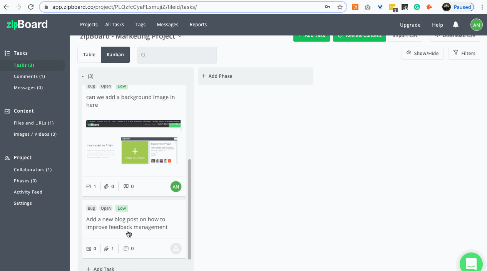Open Show/Hide columns options
This screenshot has width=487, height=271.
[422, 53]
